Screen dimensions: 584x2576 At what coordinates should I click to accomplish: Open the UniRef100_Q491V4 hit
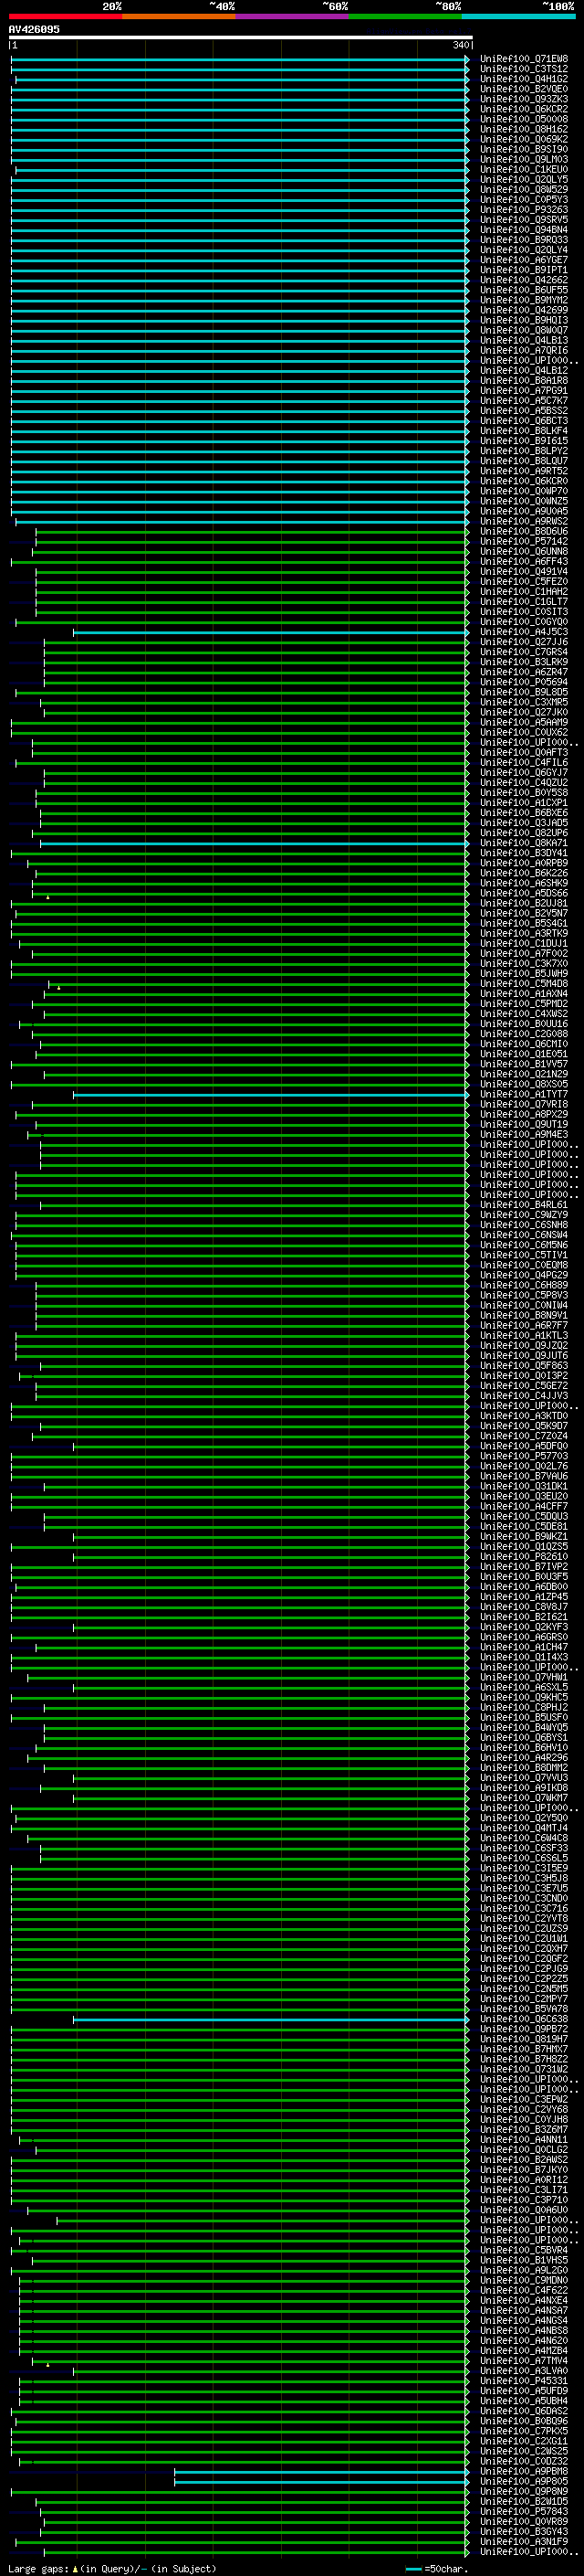pos(524,571)
